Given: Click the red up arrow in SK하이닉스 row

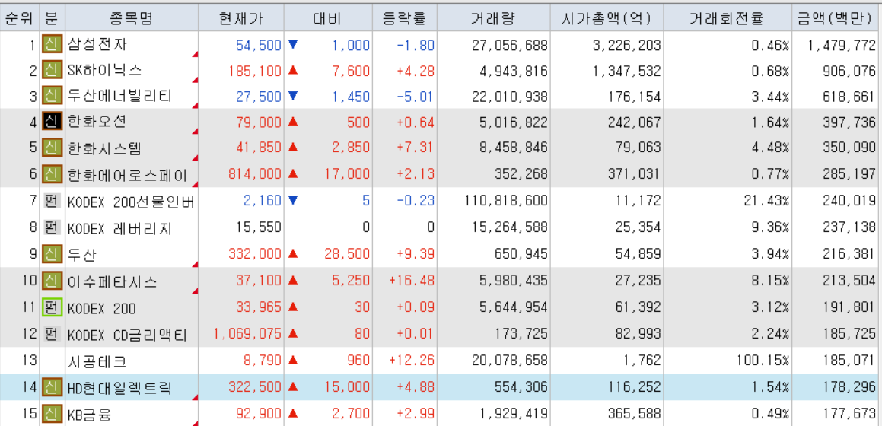Looking at the screenshot, I should [x=292, y=70].
